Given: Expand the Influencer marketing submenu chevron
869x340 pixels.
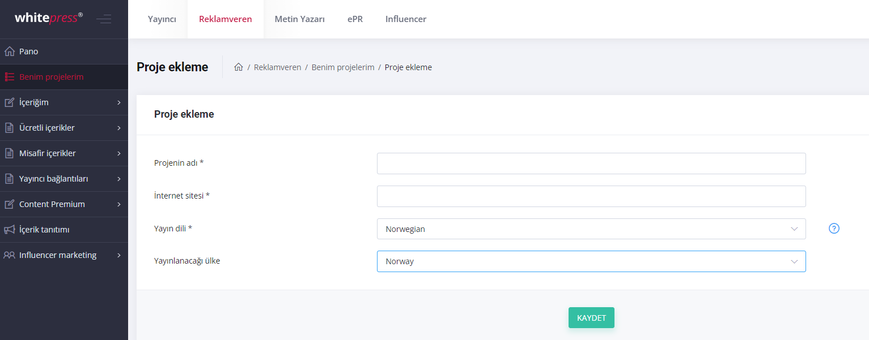Looking at the screenshot, I should click(x=119, y=255).
